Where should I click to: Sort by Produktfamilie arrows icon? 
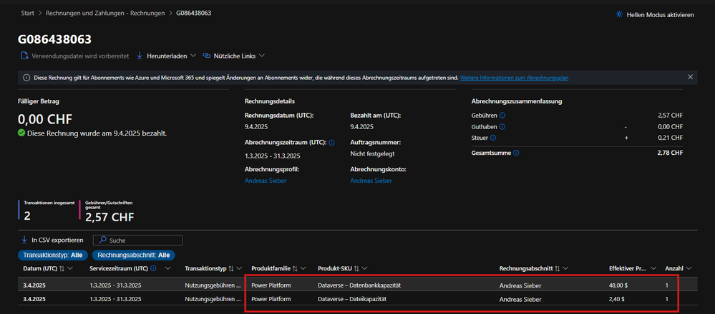(295, 268)
